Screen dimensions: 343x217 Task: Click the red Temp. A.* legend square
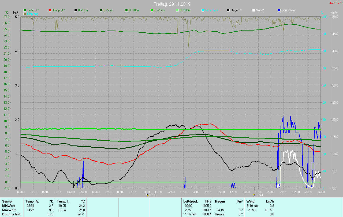tap(50, 10)
